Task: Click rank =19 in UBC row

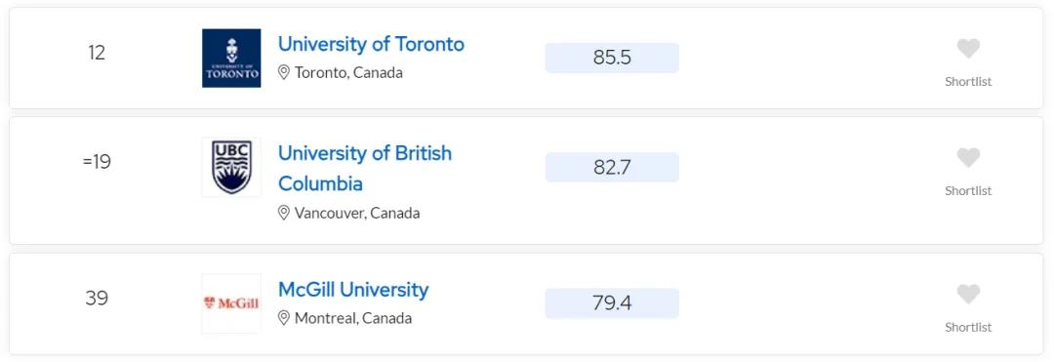Action: 97,162
